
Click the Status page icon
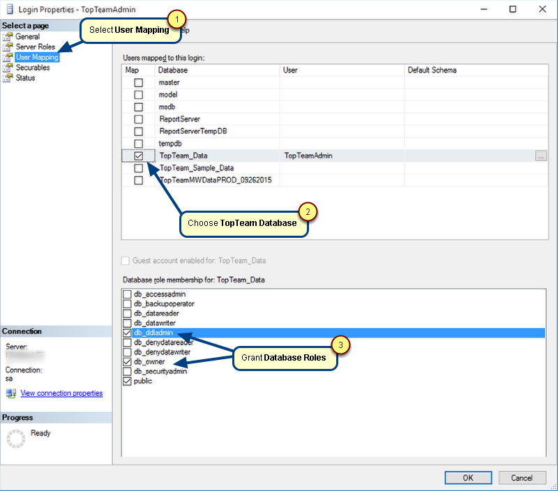8,78
